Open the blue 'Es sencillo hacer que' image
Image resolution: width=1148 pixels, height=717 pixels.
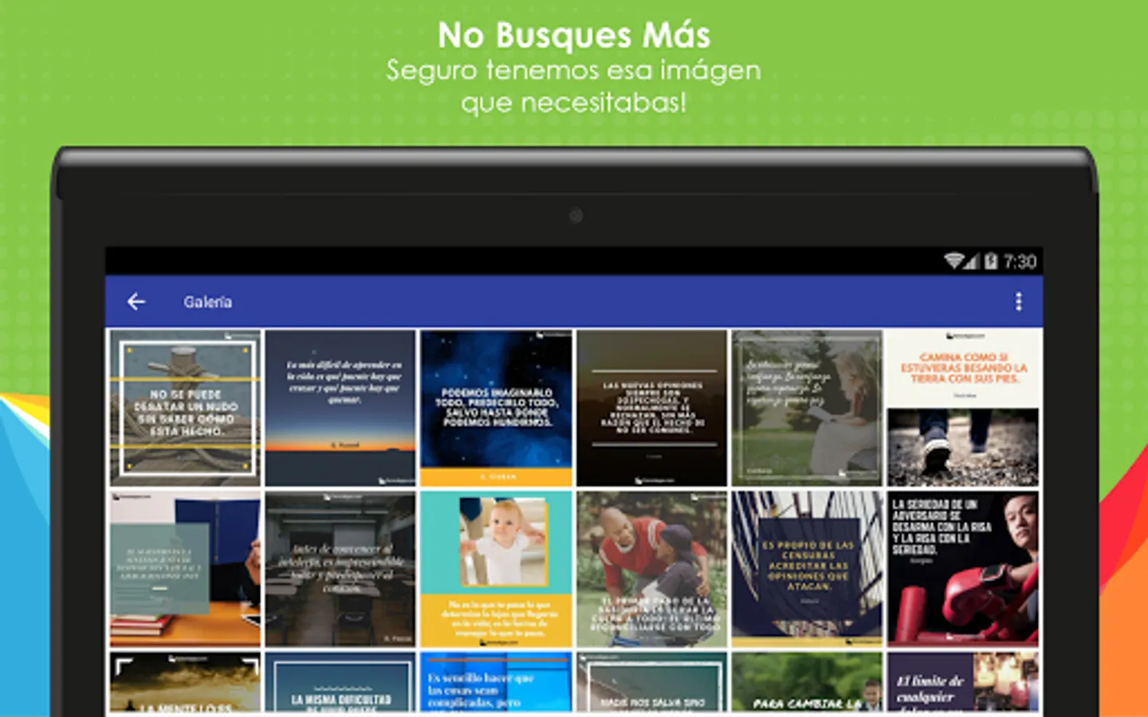pos(496,682)
